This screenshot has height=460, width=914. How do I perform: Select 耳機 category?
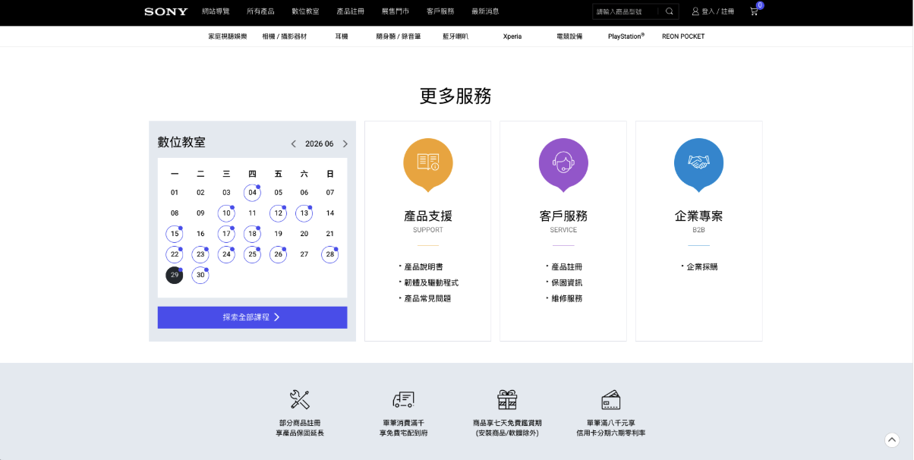(x=342, y=36)
